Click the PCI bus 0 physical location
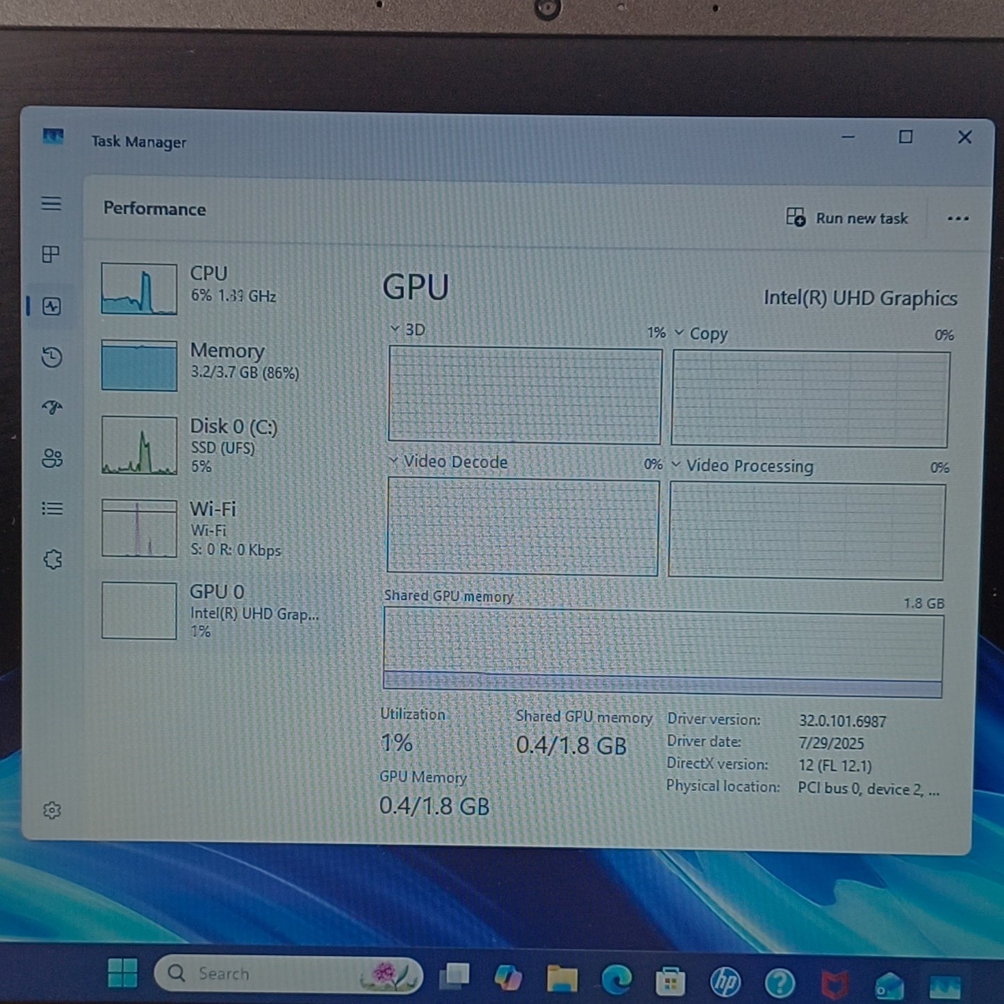 coord(869,789)
